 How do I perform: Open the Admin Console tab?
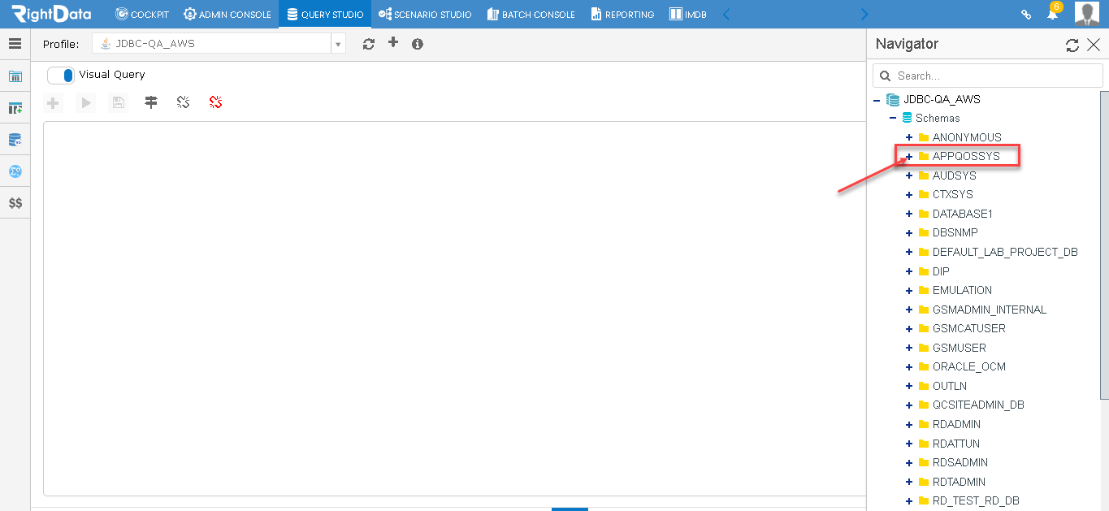click(x=227, y=14)
